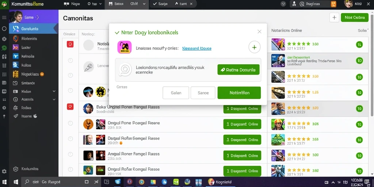374x187 pixels.
Task: Click the star rating of 3.56 game
Action: tap(299, 139)
